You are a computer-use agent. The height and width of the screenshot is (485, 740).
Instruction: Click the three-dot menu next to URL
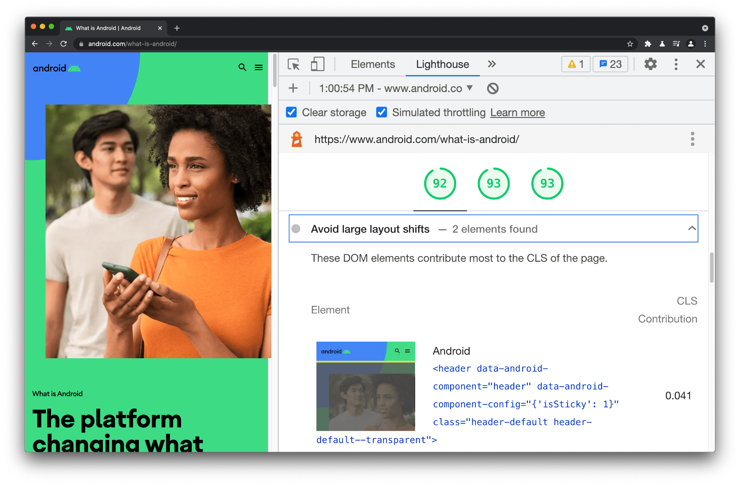click(692, 140)
